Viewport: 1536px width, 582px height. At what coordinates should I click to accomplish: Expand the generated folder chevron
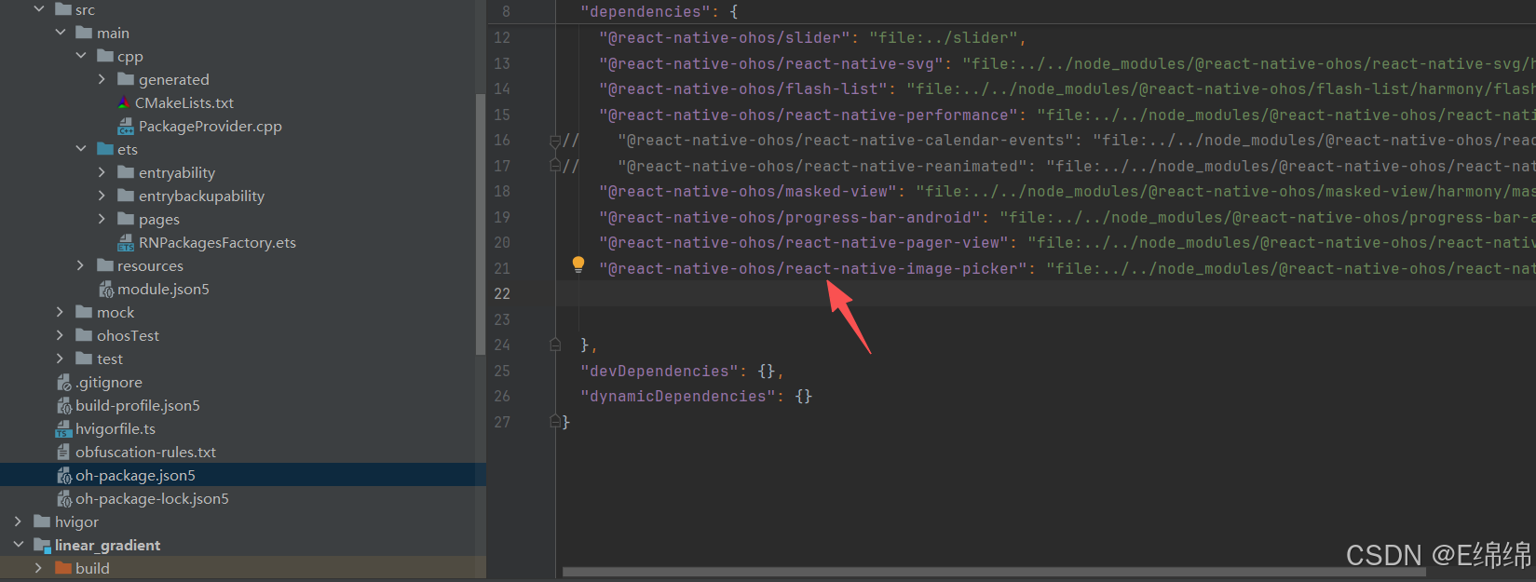tap(102, 79)
